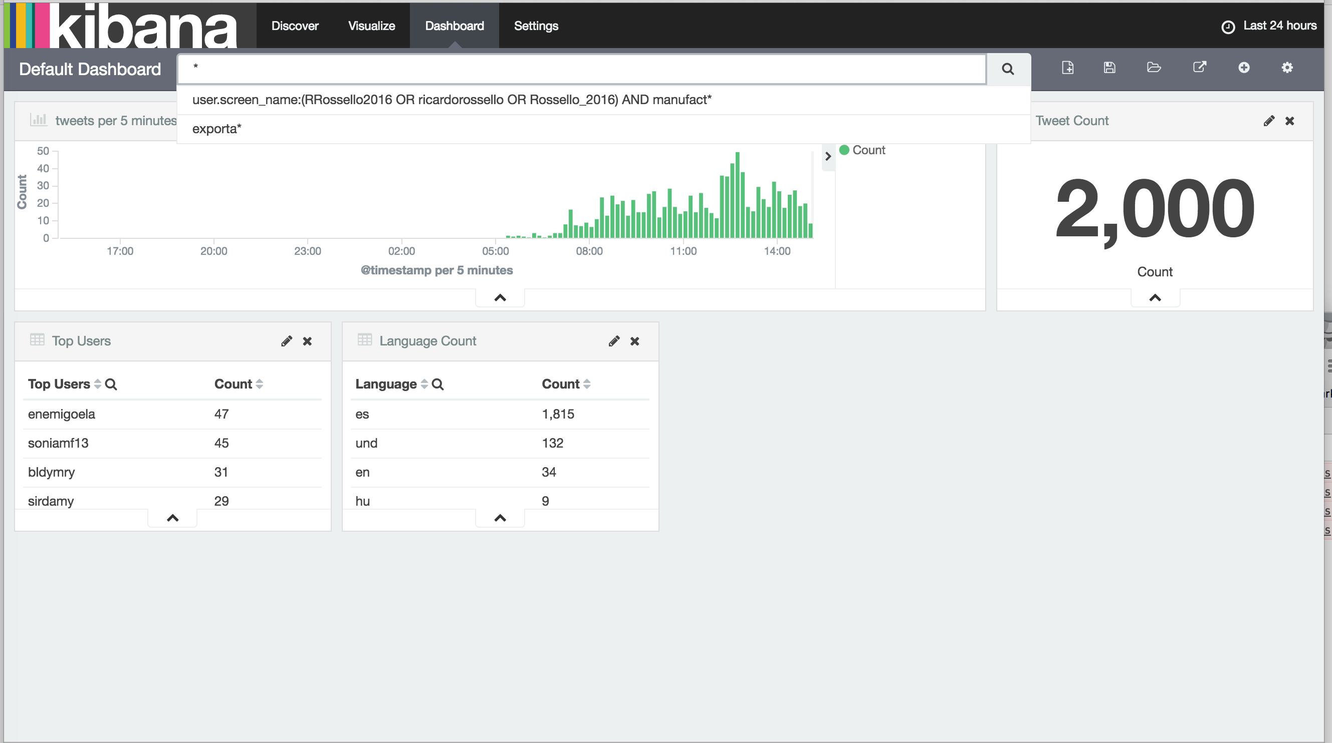Viewport: 1332px width, 743px height.
Task: Remove the Language Count panel
Action: pos(634,341)
